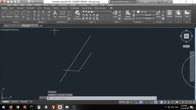Click the Erase tool icon
This screenshot has height=110, width=196.
point(49,12)
